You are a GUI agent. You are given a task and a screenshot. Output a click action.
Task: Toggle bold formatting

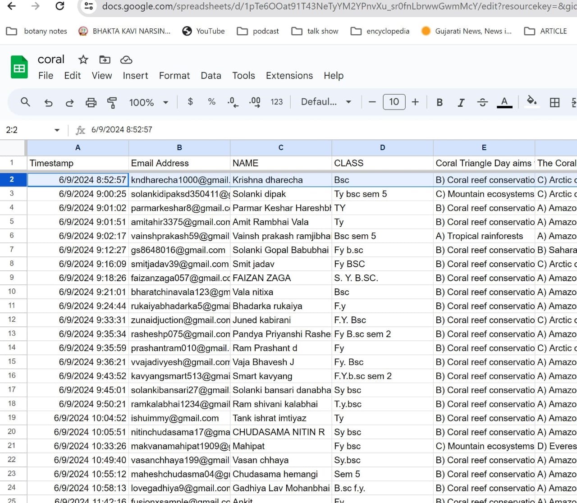pyautogui.click(x=440, y=102)
